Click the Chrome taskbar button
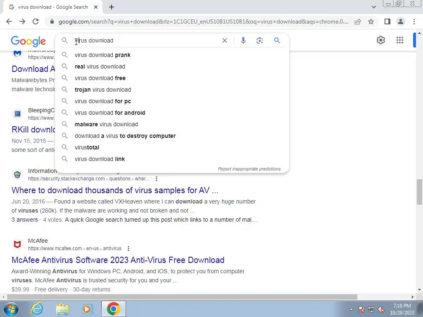The image size is (423, 317). [x=113, y=309]
